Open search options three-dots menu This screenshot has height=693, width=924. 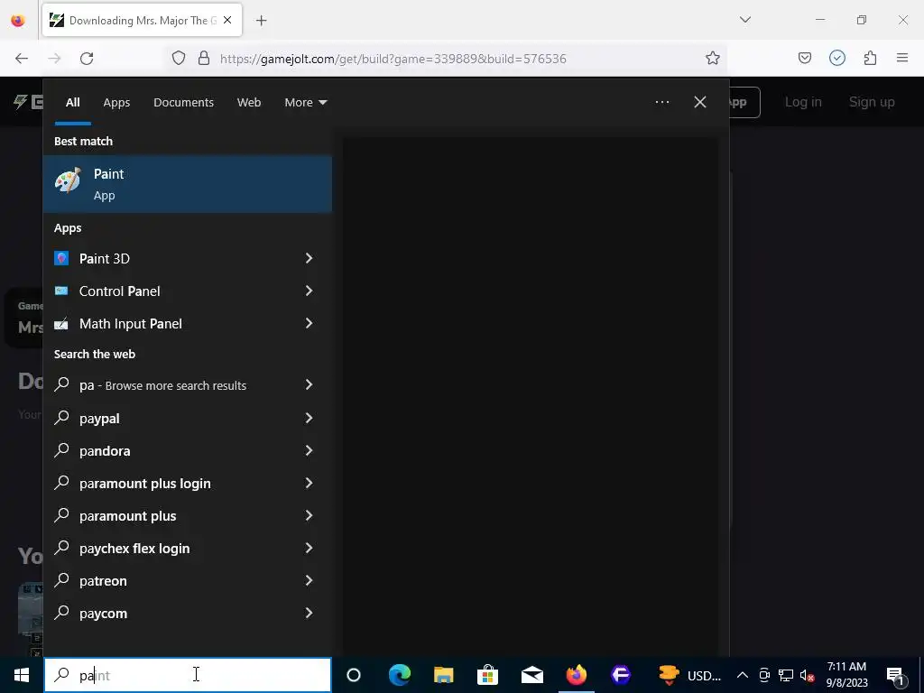click(661, 102)
